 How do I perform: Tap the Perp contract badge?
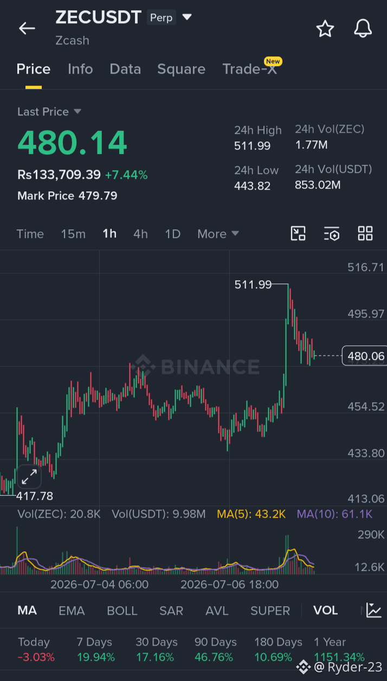click(162, 17)
